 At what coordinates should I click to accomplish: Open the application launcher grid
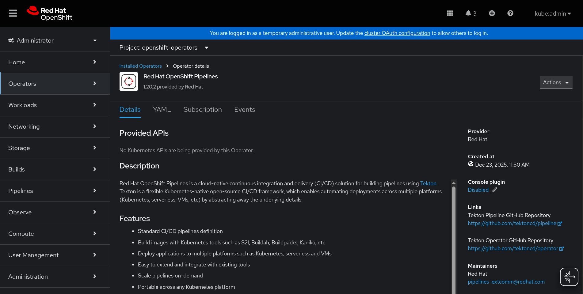[x=450, y=13]
